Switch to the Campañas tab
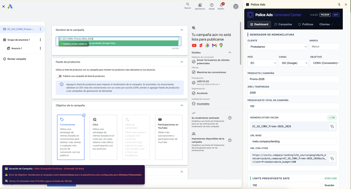Screen dimensions: 351x189 coord(283,24)
